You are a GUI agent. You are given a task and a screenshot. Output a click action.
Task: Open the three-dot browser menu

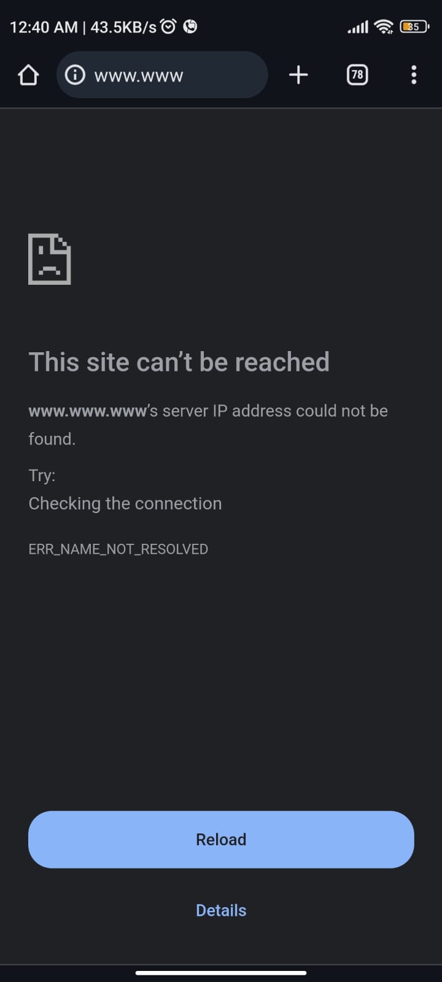(414, 75)
